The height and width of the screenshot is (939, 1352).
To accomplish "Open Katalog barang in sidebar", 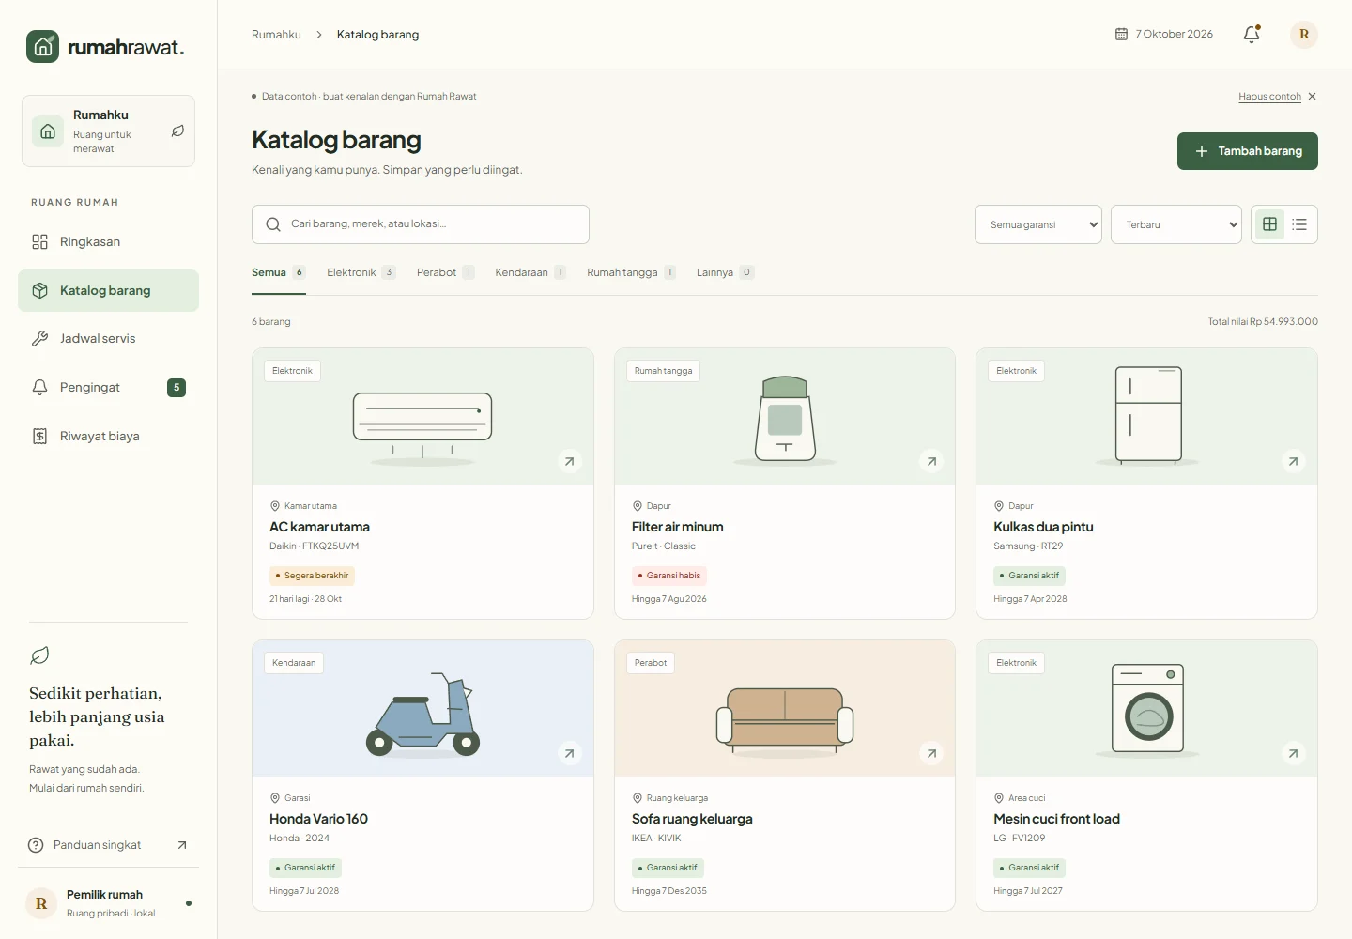I will coord(109,290).
